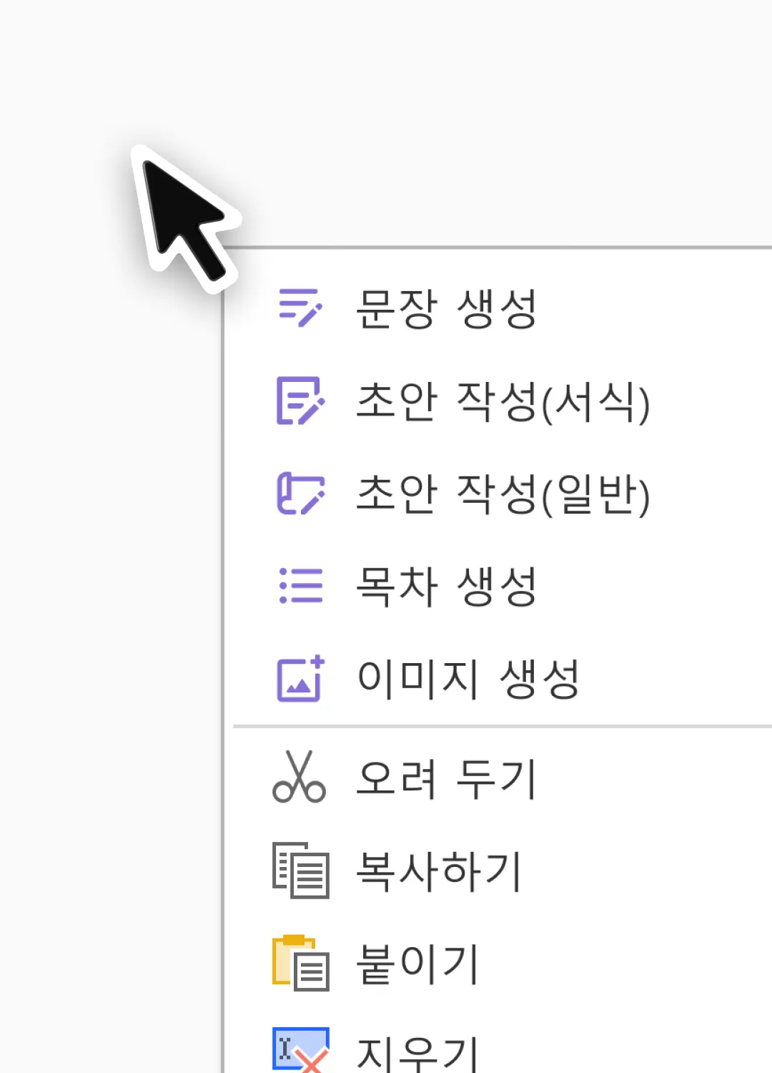Click the scissors cut icon
Screen dimensions: 772x1073
pyautogui.click(x=299, y=778)
